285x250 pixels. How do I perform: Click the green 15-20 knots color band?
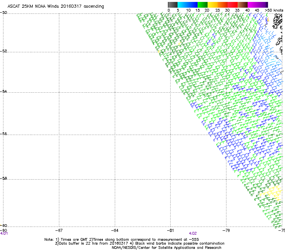coord(203,5)
